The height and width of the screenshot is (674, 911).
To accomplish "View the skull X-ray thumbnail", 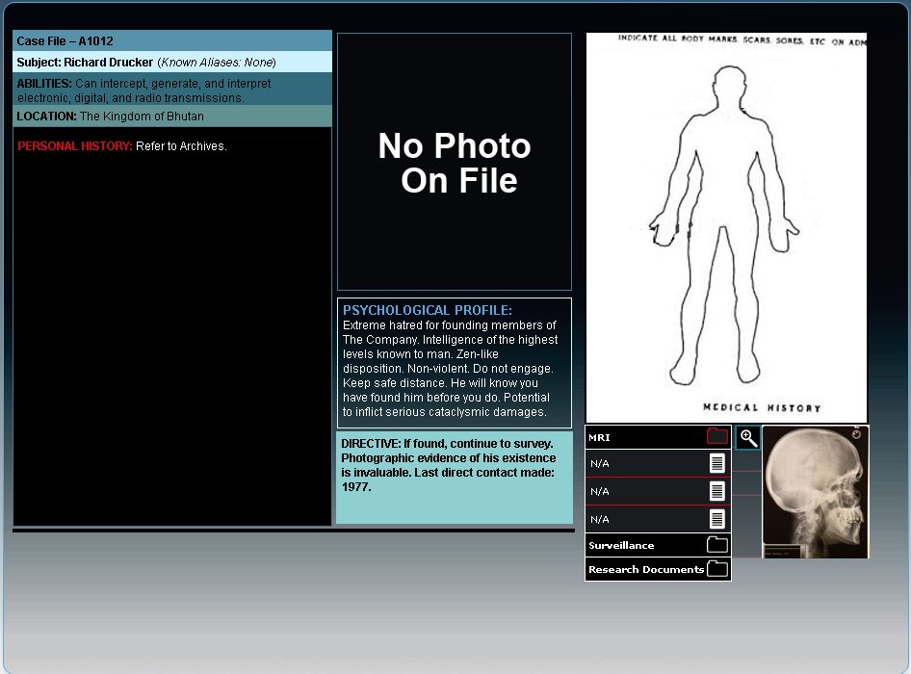I will [815, 492].
